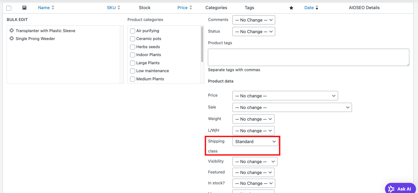Click the Date column sort arrows
The height and width of the screenshot is (193, 418).
[x=317, y=7]
